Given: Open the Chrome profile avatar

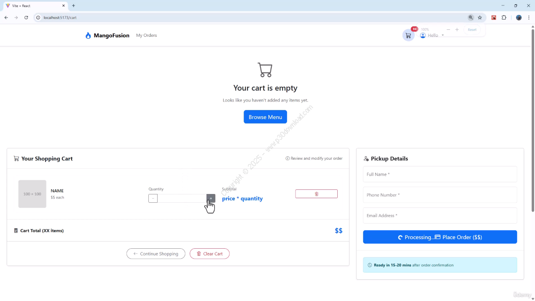Looking at the screenshot, I should click(x=519, y=18).
